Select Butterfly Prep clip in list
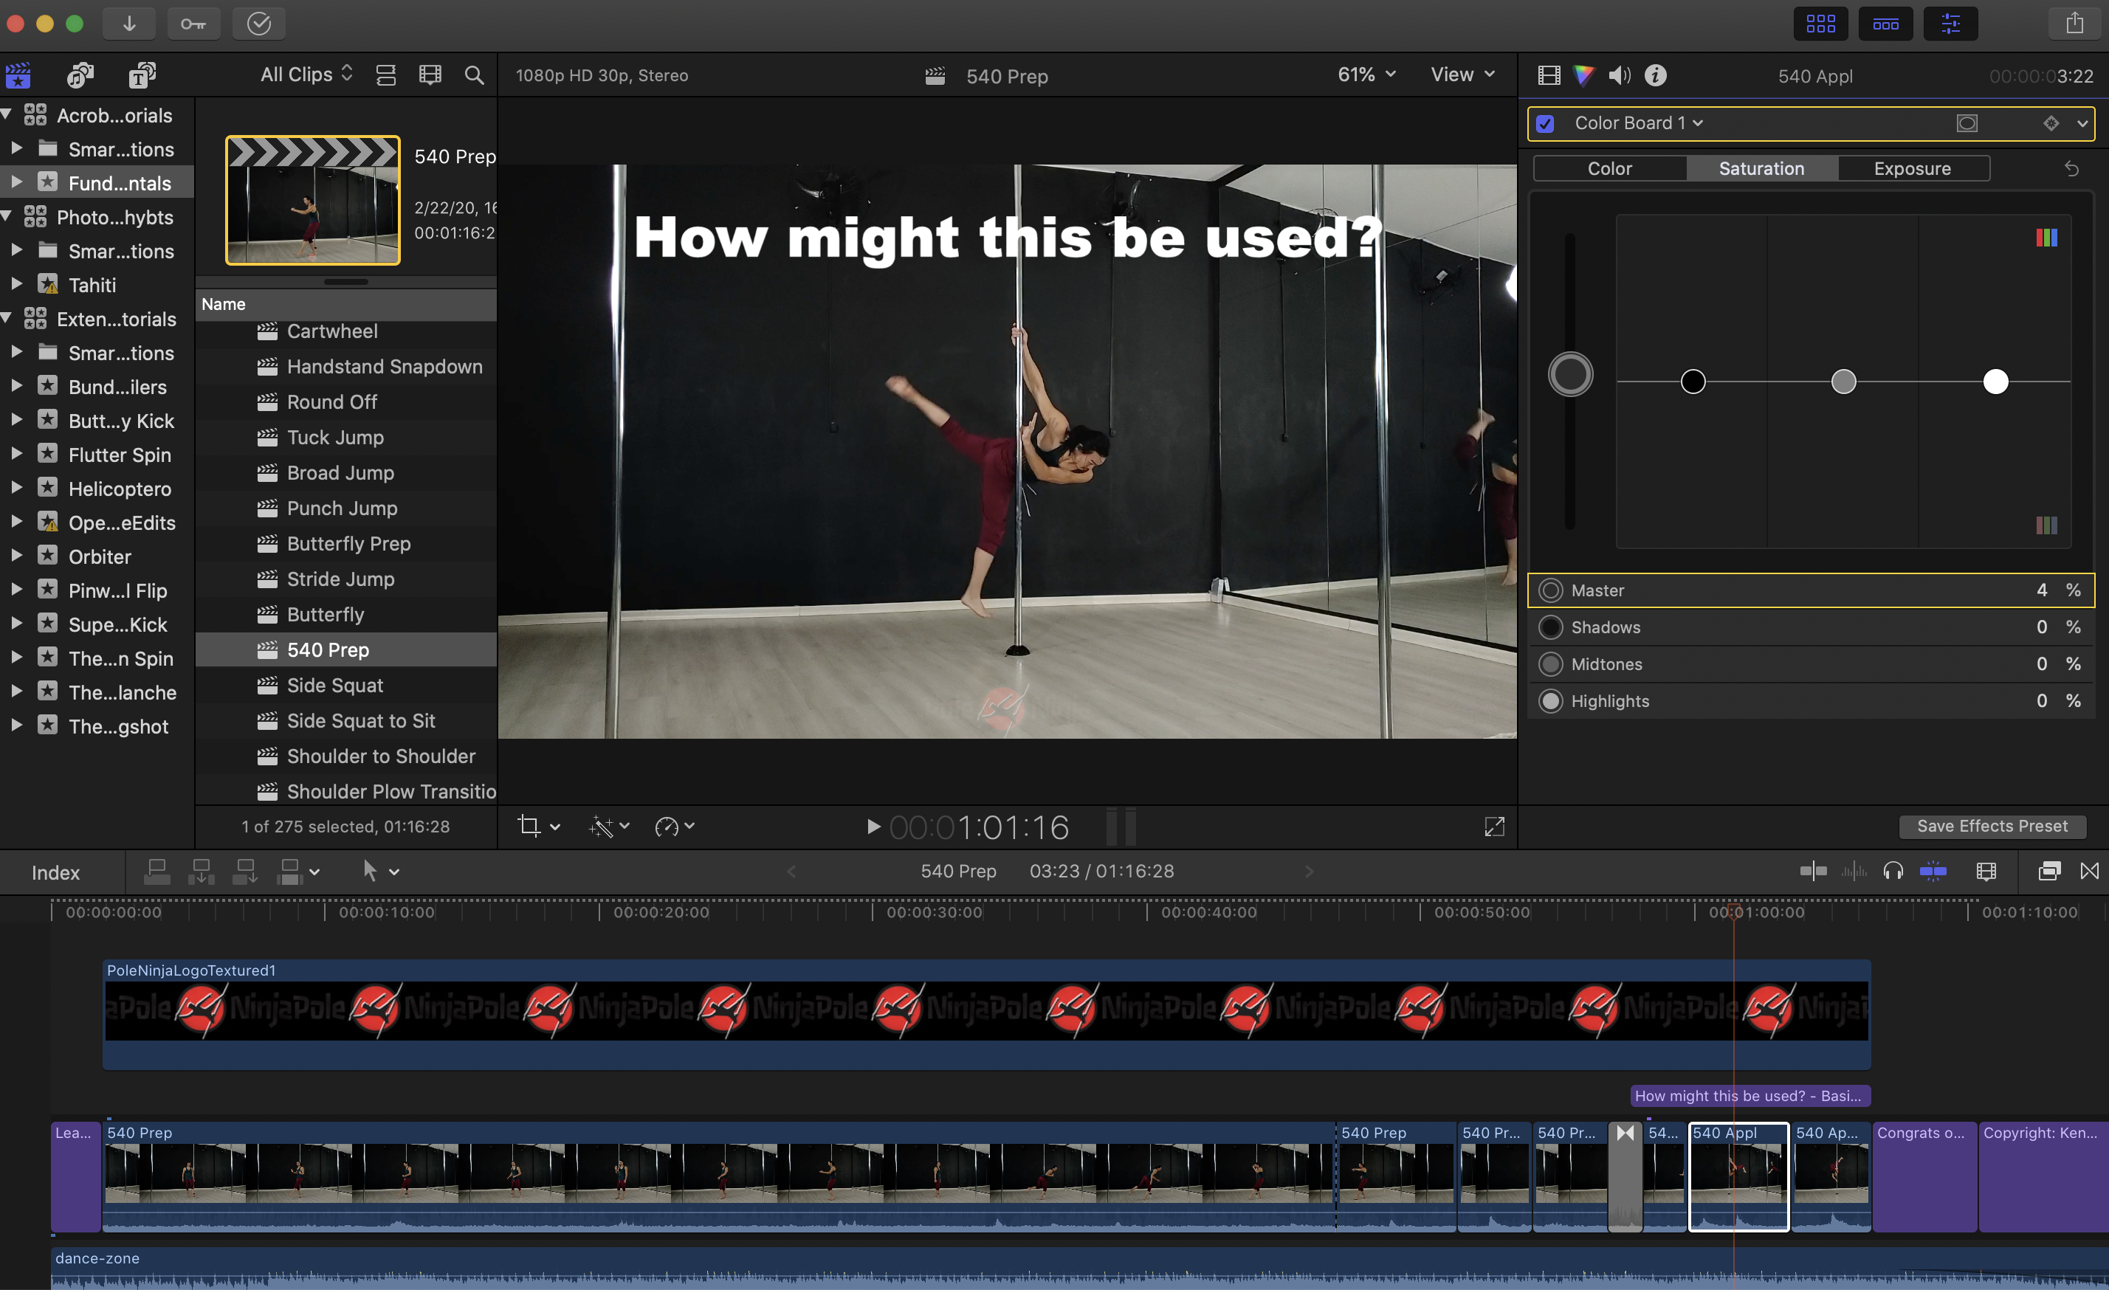2109x1290 pixels. click(345, 543)
